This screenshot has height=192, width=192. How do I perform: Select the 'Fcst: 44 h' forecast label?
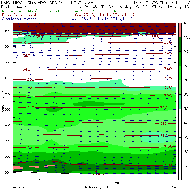coord(13,7)
